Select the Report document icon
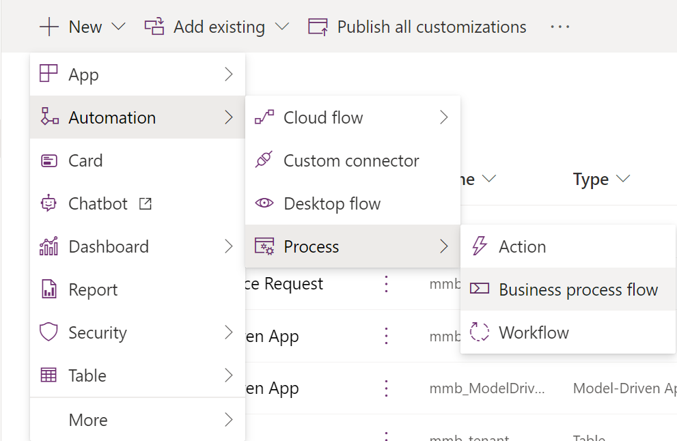 click(49, 289)
